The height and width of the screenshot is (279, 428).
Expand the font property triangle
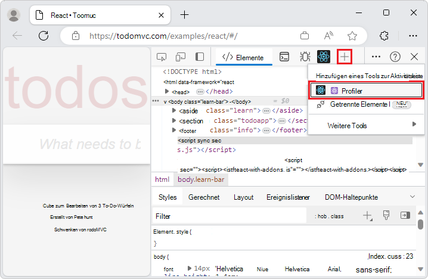(x=189, y=268)
